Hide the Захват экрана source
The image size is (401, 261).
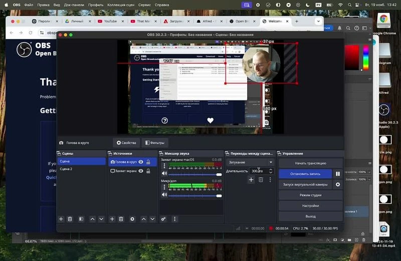click(141, 171)
